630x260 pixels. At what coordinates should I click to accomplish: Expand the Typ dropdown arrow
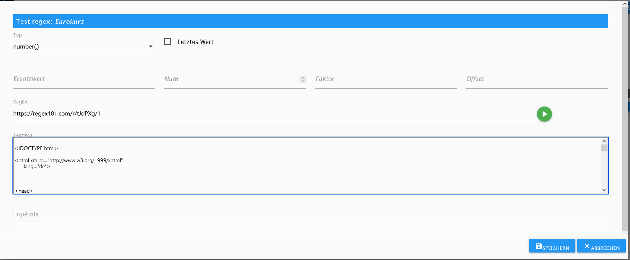151,47
